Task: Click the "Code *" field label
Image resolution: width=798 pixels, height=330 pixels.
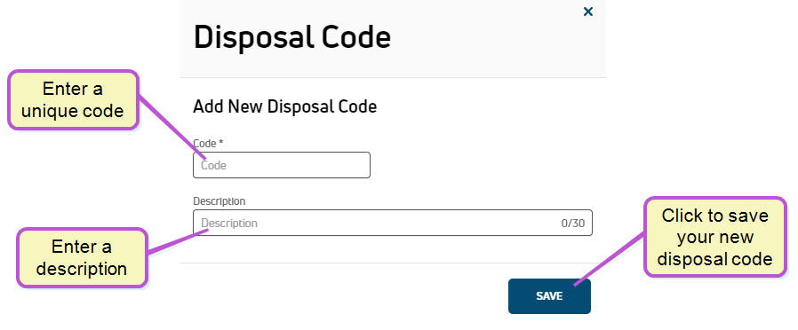Action: [208, 143]
